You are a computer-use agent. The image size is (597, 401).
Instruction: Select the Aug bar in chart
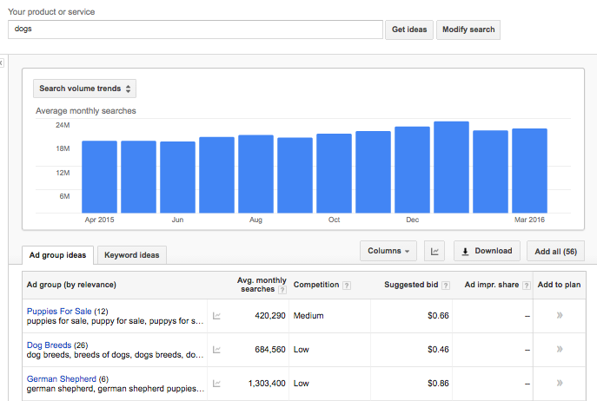[x=255, y=174]
